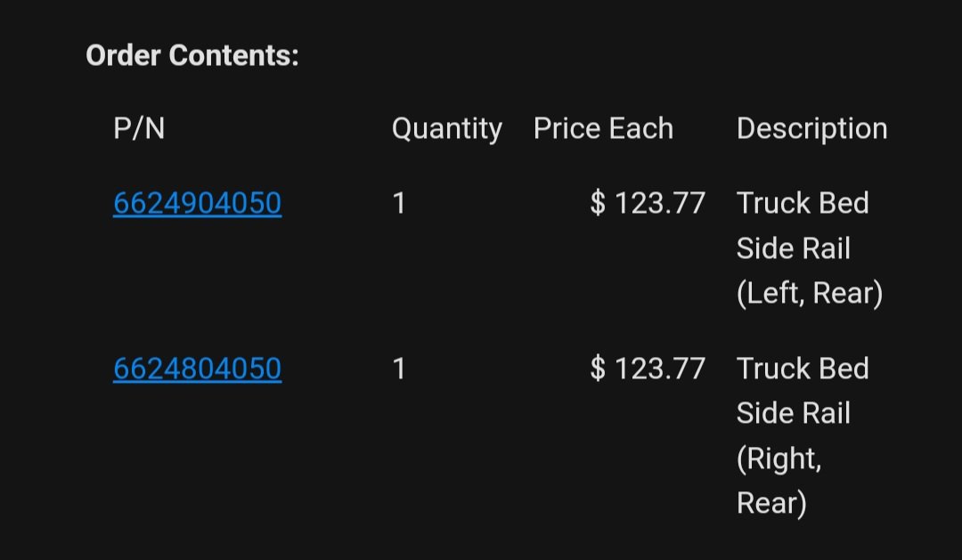The height and width of the screenshot is (560, 962).
Task: Open part number link 6624804050
Action: tap(198, 369)
